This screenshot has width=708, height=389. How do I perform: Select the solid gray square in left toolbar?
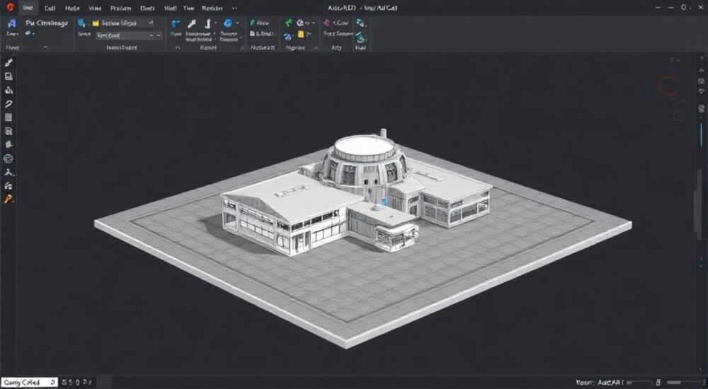8,117
